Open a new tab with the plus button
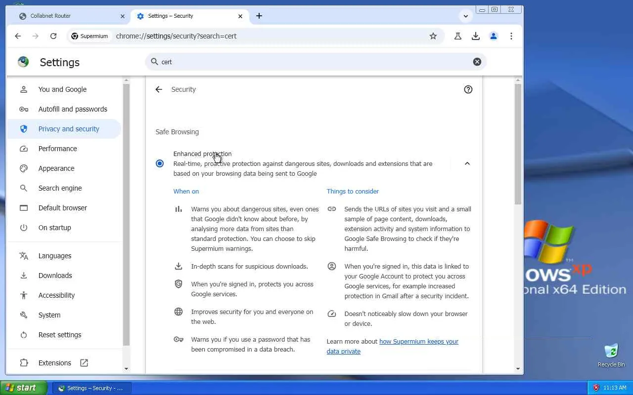633x395 pixels. pos(259,16)
